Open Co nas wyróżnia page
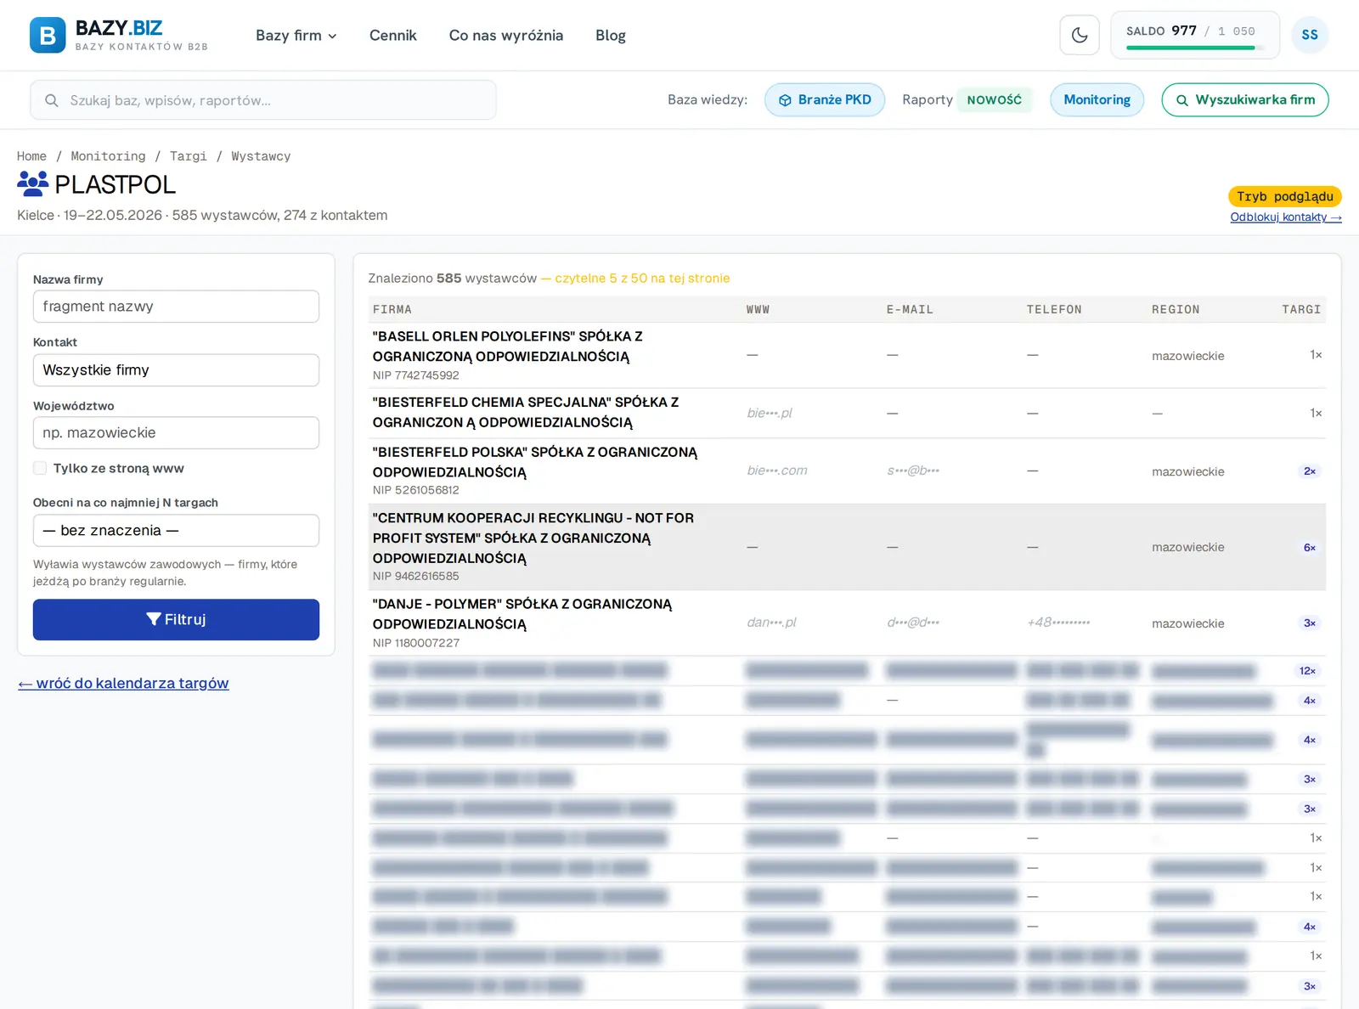 click(x=506, y=35)
